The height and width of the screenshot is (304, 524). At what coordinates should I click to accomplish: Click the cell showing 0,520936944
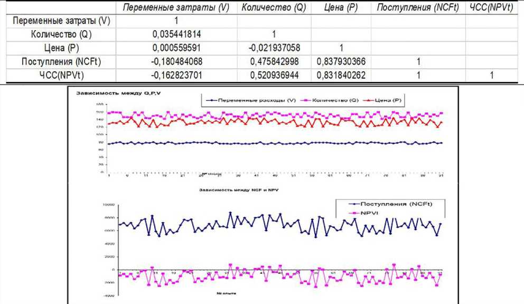click(274, 75)
